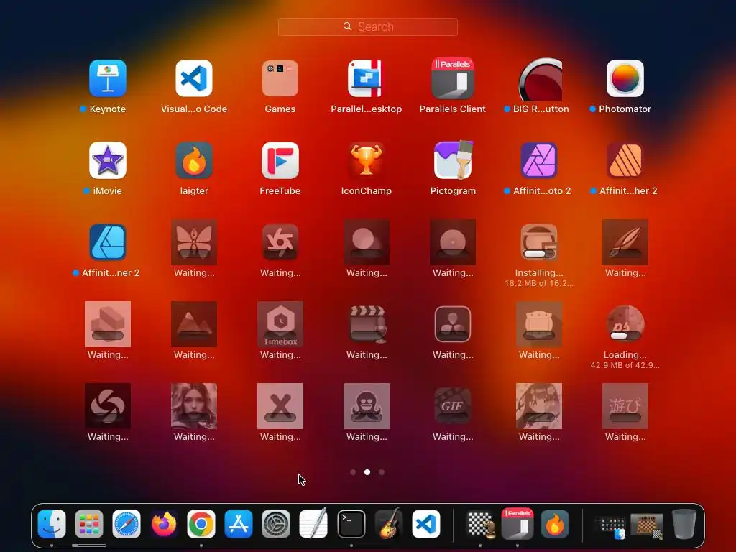Open Terminal from the Dock
Viewport: 736px width, 552px height.
pos(351,523)
